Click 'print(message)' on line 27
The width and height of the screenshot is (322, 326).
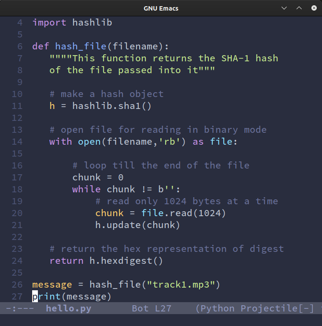click(x=72, y=297)
